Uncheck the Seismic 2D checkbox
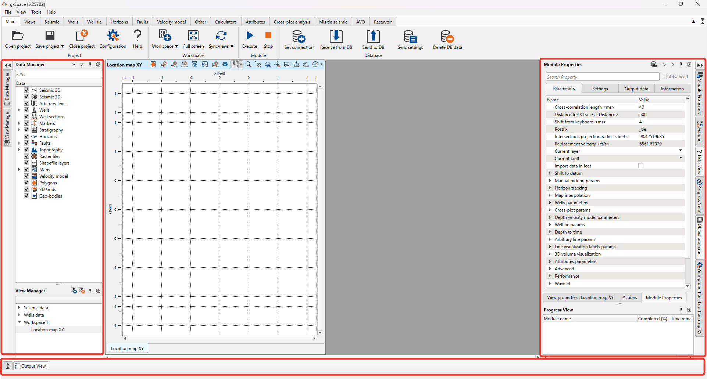 26,90
